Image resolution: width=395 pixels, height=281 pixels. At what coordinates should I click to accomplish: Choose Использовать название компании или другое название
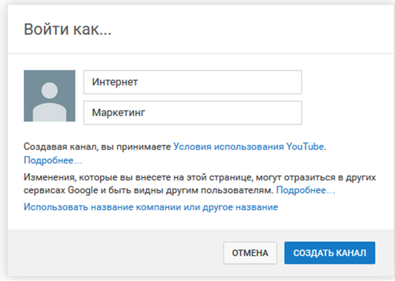[x=151, y=207]
